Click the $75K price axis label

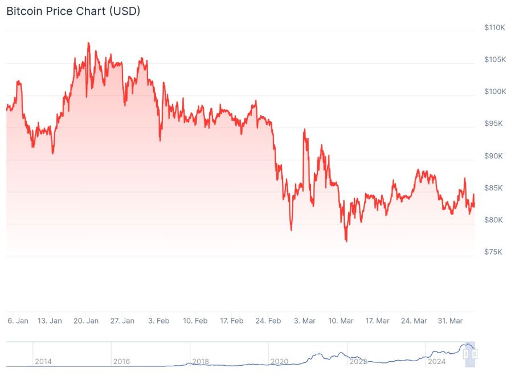[493, 252]
